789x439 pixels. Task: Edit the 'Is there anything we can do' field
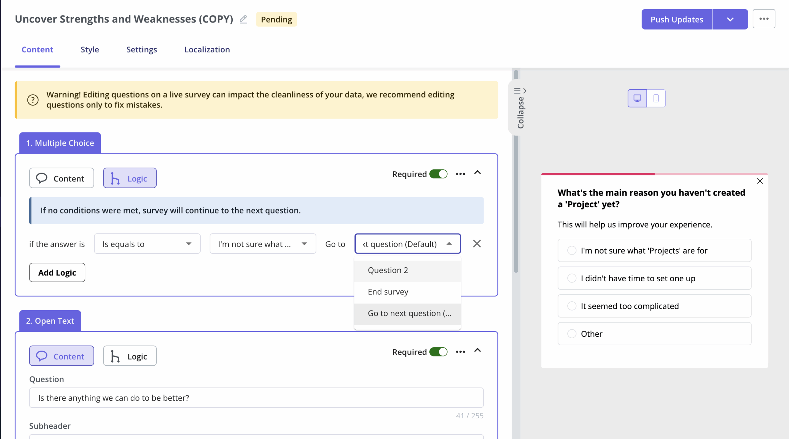[256, 397]
